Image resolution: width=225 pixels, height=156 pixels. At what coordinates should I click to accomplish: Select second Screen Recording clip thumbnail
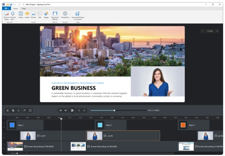(x=78, y=146)
